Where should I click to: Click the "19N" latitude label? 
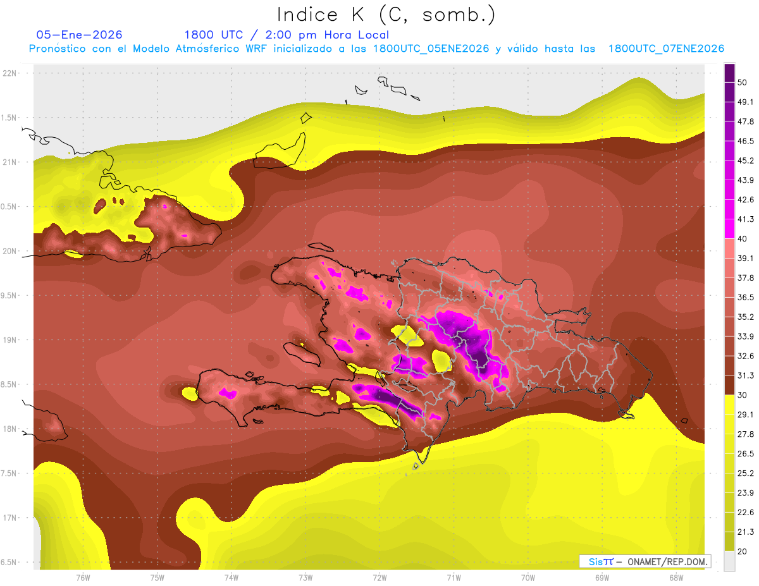pyautogui.click(x=11, y=339)
